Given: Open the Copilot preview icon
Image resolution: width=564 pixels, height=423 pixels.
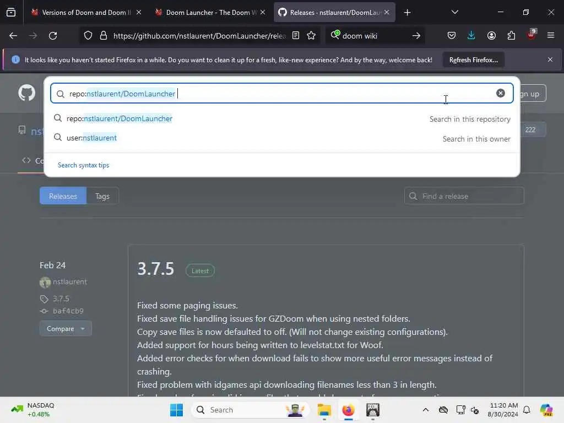Looking at the screenshot, I should [x=546, y=410].
